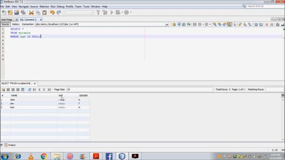Click the Run Statement icon in editor toolbar
285x160 pixels.
coord(179,24)
